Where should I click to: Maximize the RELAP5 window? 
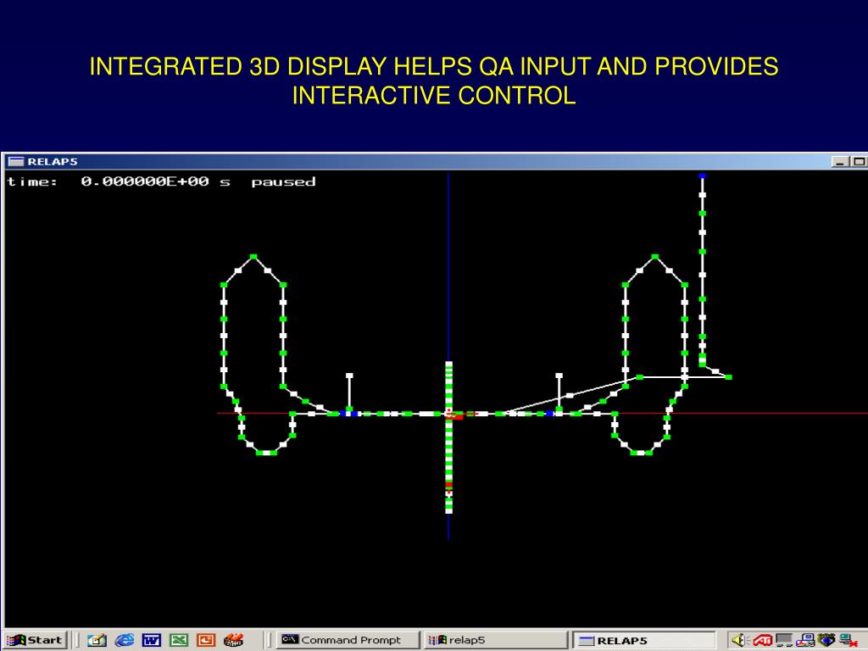coord(860,162)
